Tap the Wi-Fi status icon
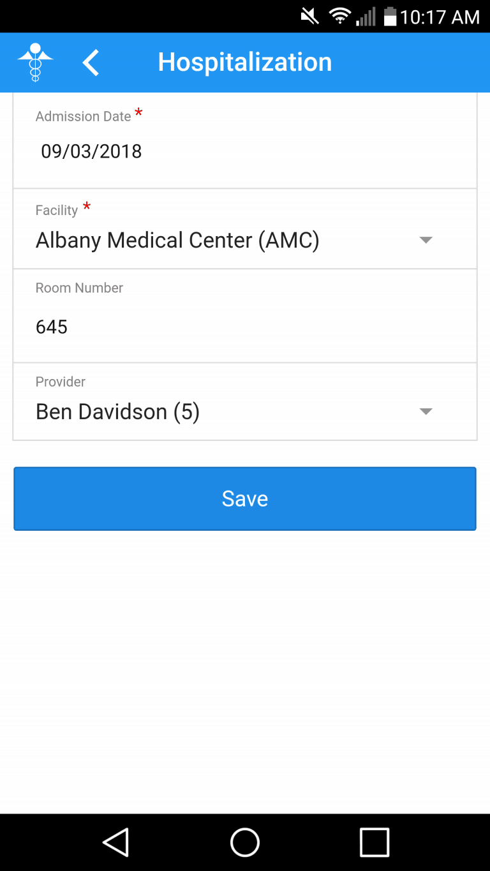This screenshot has width=490, height=871. (x=340, y=17)
